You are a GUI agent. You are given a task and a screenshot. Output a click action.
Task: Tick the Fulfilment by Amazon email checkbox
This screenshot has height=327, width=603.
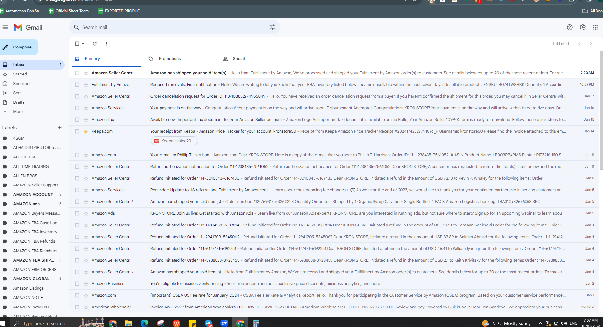tap(77, 85)
